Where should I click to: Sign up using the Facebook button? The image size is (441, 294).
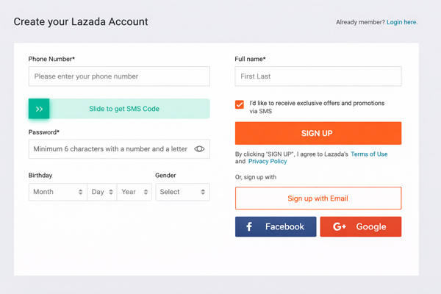coord(276,227)
